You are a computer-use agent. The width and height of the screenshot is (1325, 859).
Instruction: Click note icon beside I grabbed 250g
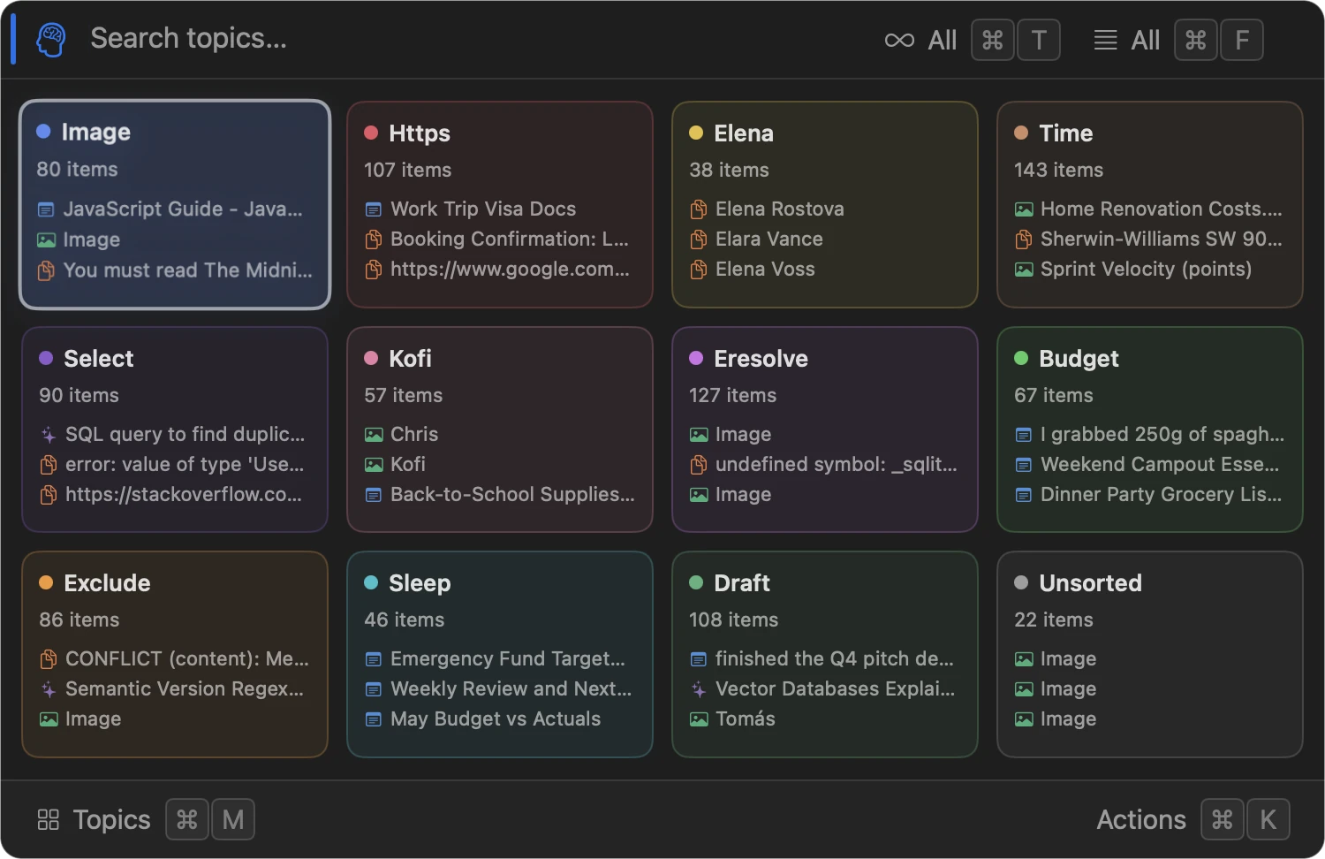[x=1024, y=435]
